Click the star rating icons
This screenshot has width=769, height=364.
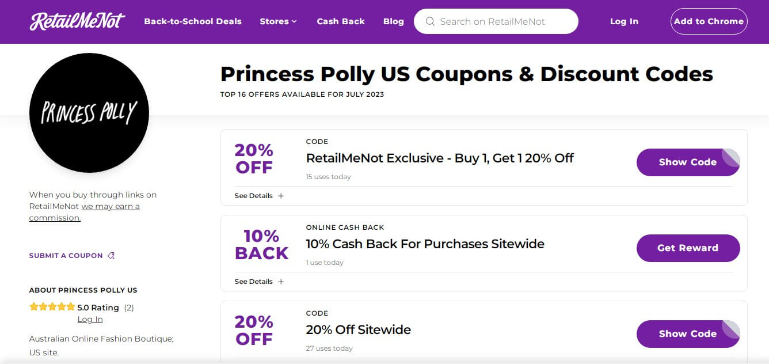[x=52, y=307]
